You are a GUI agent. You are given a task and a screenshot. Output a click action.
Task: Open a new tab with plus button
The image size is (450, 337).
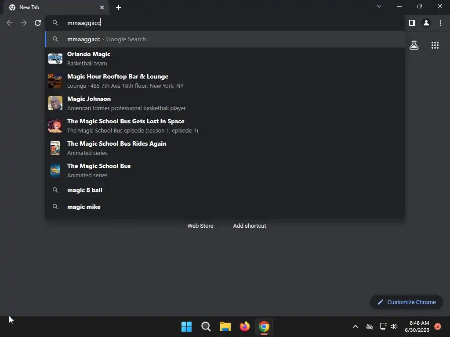[119, 7]
